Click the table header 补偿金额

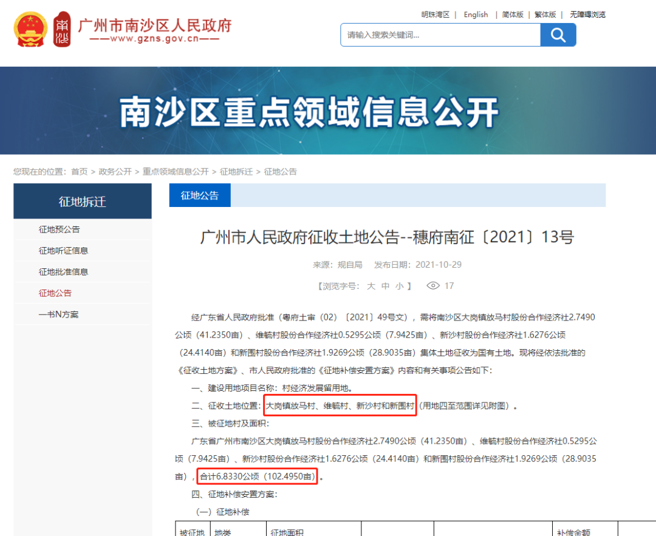573,532
